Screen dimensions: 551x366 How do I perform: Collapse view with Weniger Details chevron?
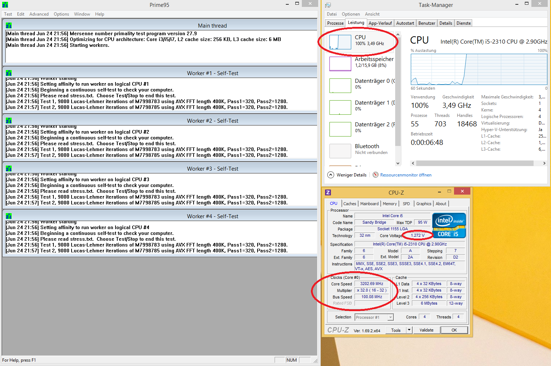tap(331, 175)
